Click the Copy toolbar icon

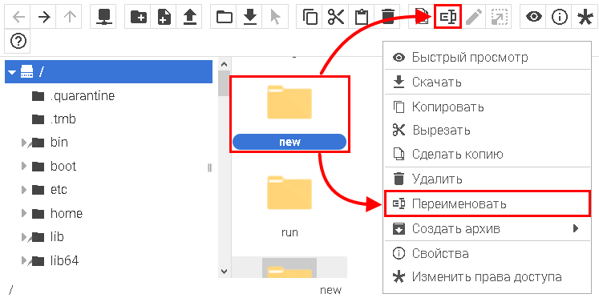(310, 17)
